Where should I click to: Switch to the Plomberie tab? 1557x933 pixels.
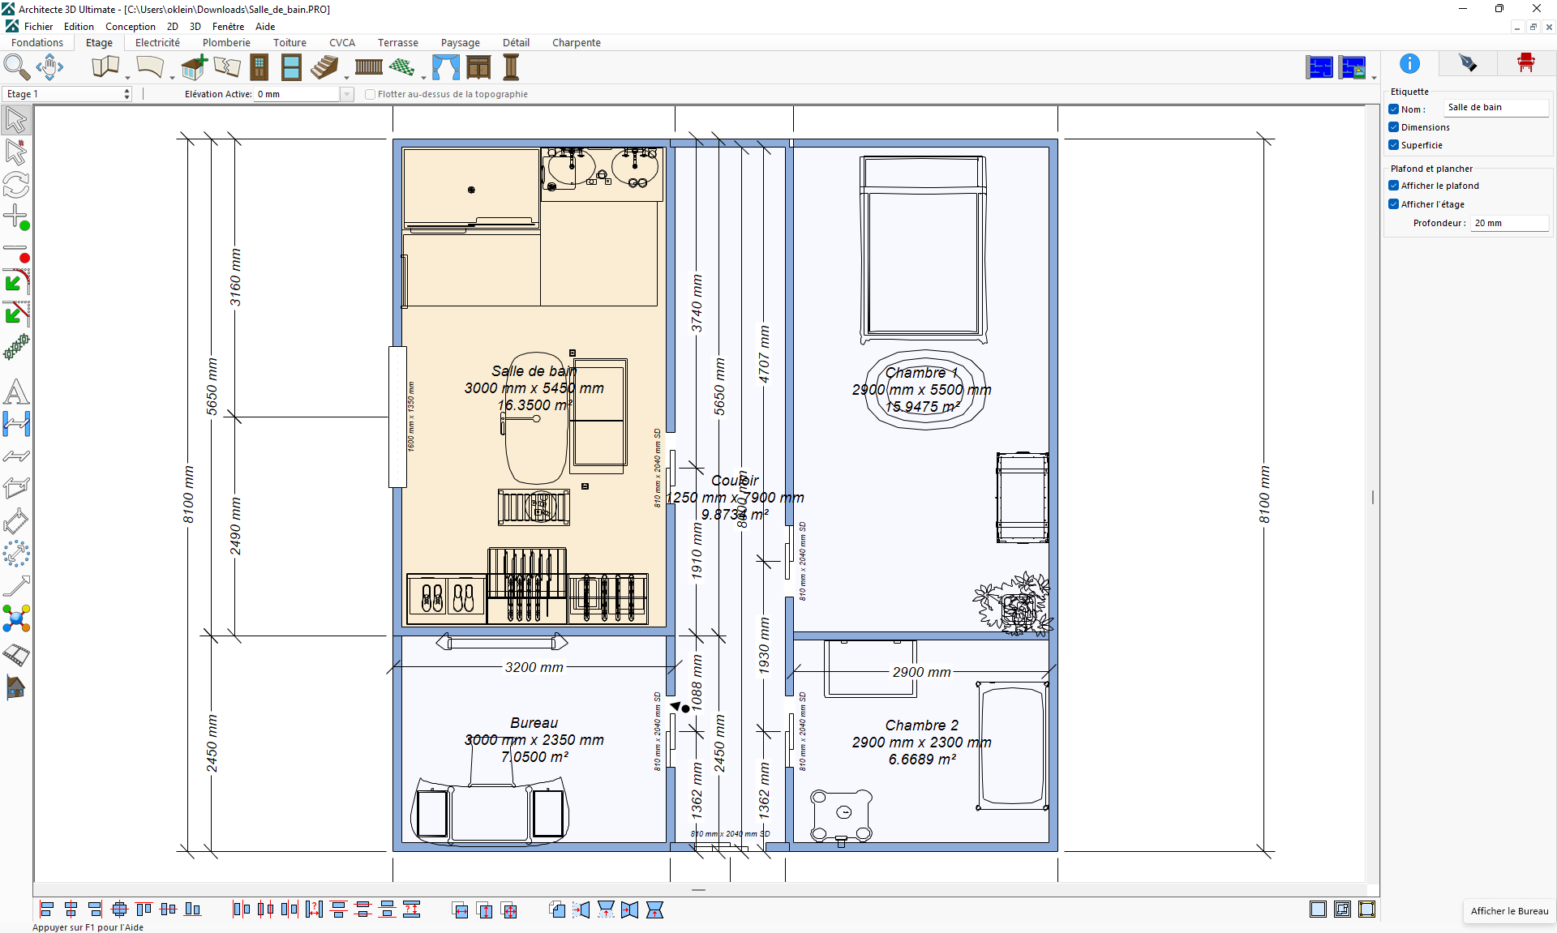tap(226, 43)
